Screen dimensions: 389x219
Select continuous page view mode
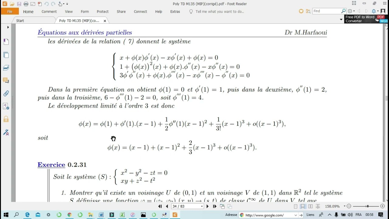point(303,206)
